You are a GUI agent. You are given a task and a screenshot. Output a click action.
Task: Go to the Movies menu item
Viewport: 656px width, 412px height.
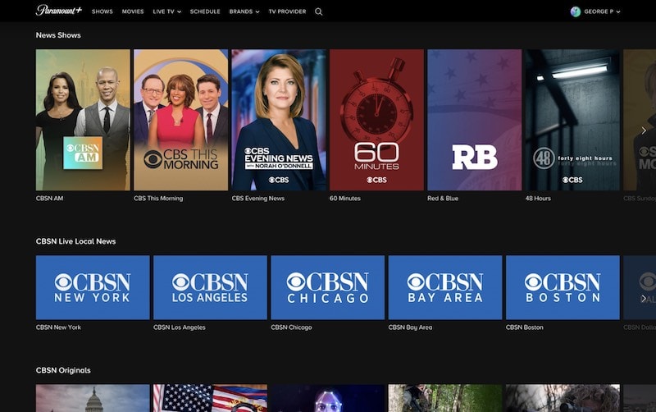coord(133,11)
